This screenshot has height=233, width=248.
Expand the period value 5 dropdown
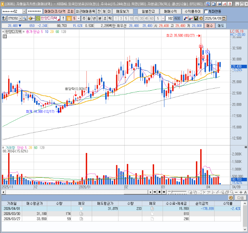[x=79, y=18]
